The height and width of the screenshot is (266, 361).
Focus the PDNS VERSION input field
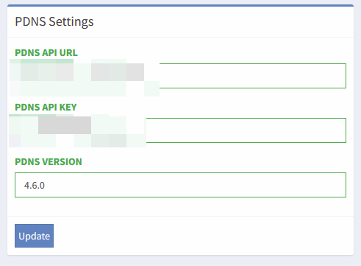[x=180, y=185]
